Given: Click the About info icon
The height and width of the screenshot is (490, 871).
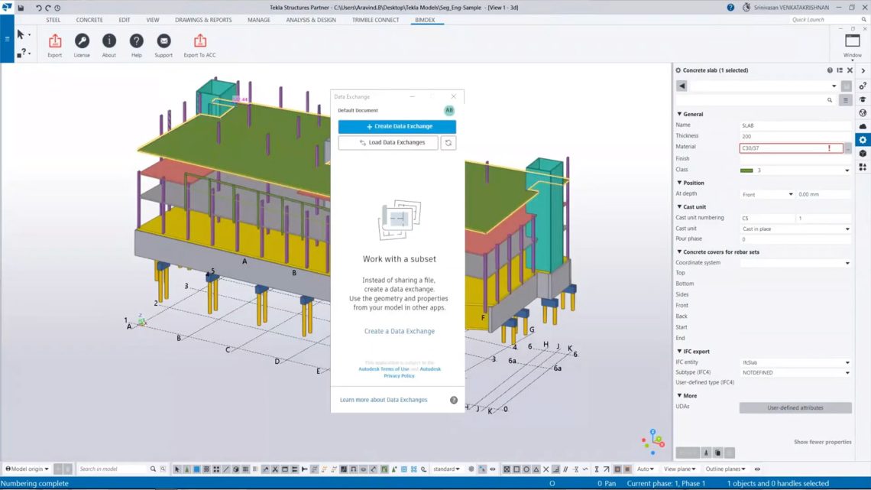Looking at the screenshot, I should pos(109,41).
